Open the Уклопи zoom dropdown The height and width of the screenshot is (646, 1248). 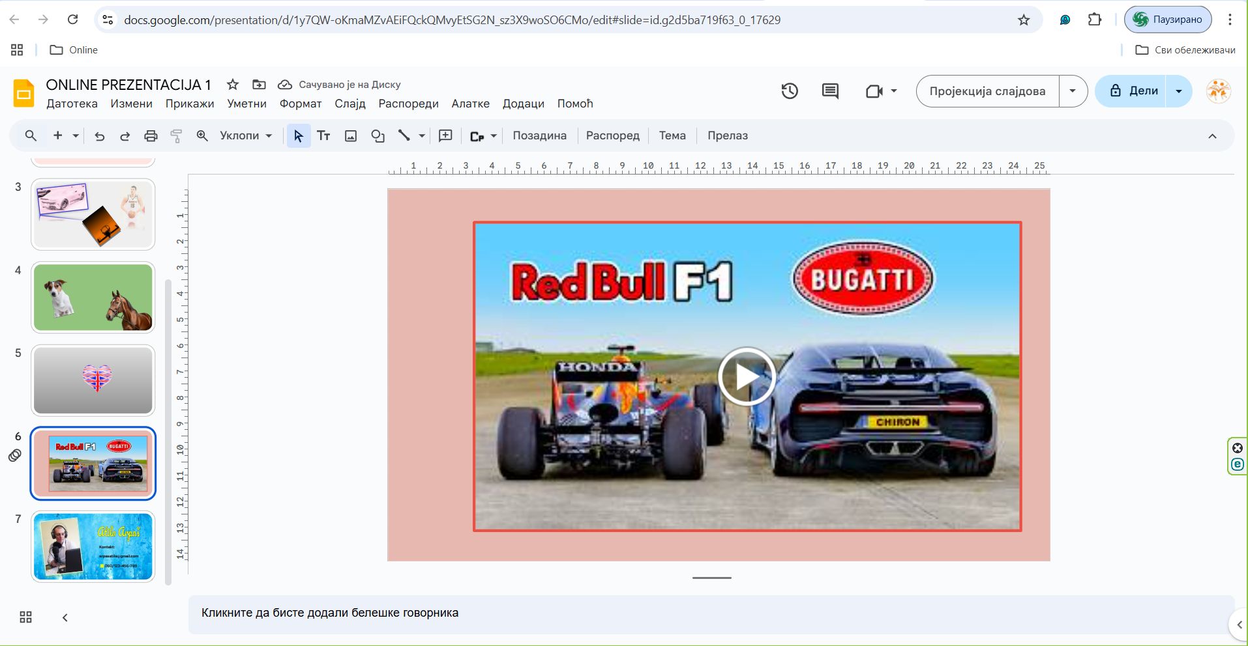coord(245,136)
